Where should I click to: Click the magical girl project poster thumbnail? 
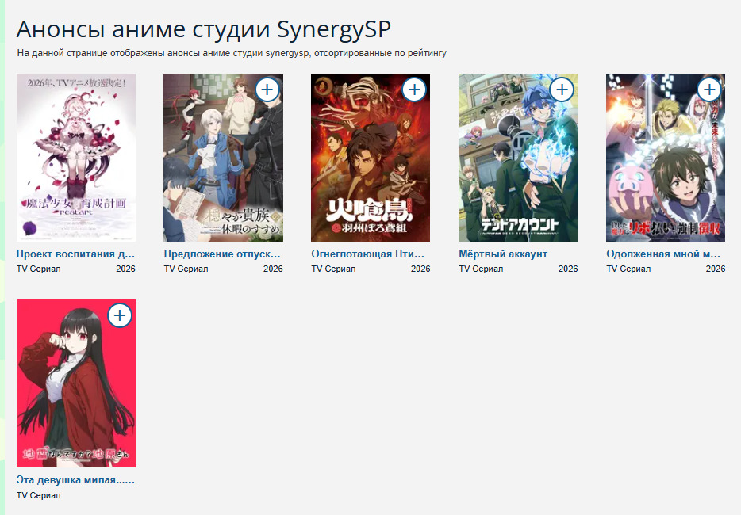(76, 158)
